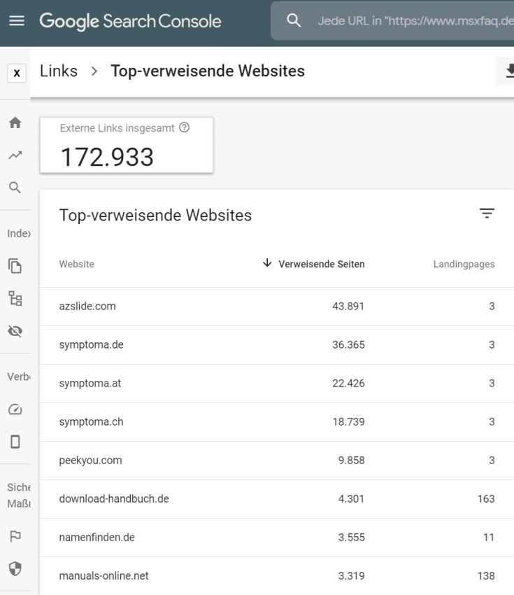Viewport: 514px width, 595px height.
Task: Open URL inspection magnifier in sidebar
Action: pos(15,188)
